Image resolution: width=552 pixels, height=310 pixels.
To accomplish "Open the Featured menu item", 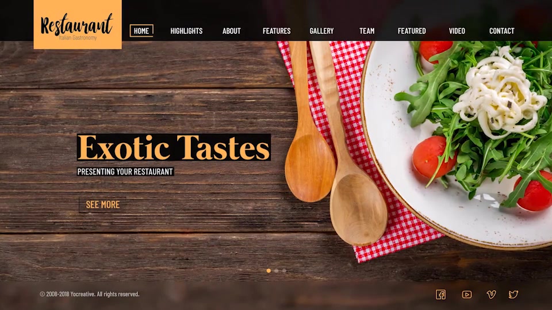I will click(412, 31).
